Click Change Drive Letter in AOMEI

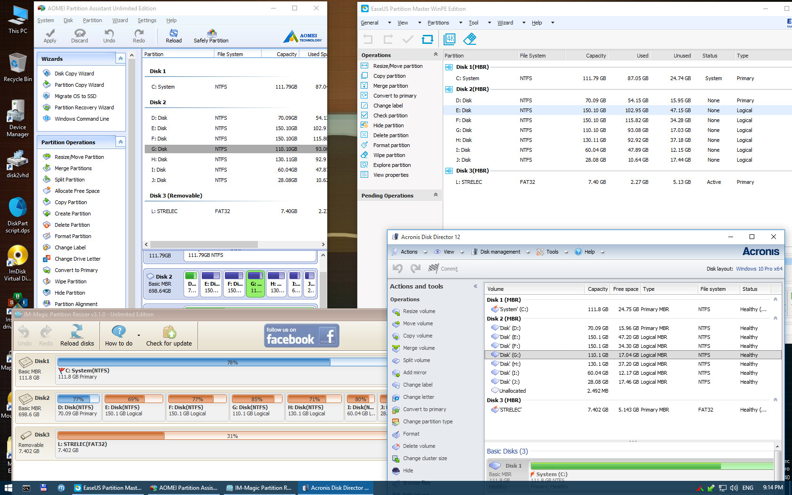point(77,259)
